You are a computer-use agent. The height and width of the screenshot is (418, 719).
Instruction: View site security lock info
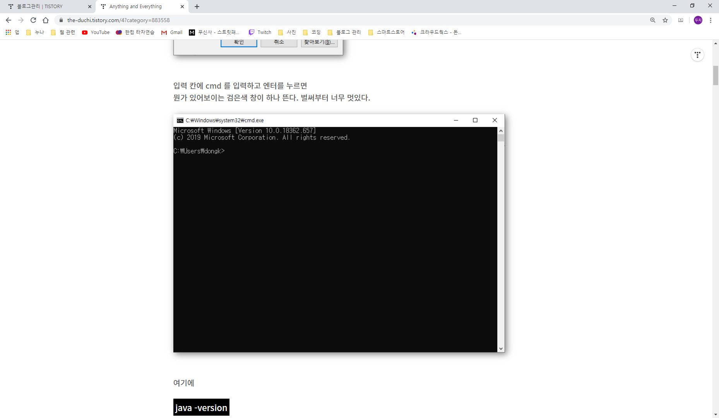[61, 20]
